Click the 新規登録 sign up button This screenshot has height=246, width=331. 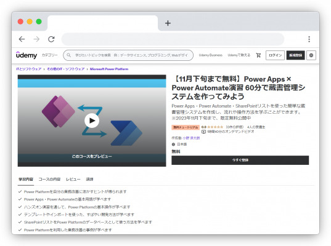[295, 55]
